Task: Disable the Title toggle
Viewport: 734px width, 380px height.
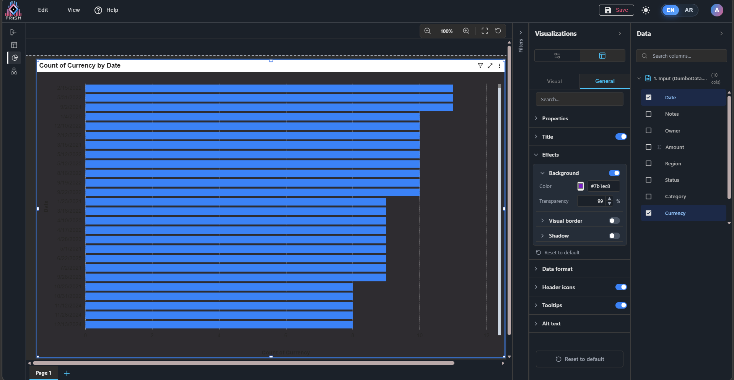Action: [621, 137]
